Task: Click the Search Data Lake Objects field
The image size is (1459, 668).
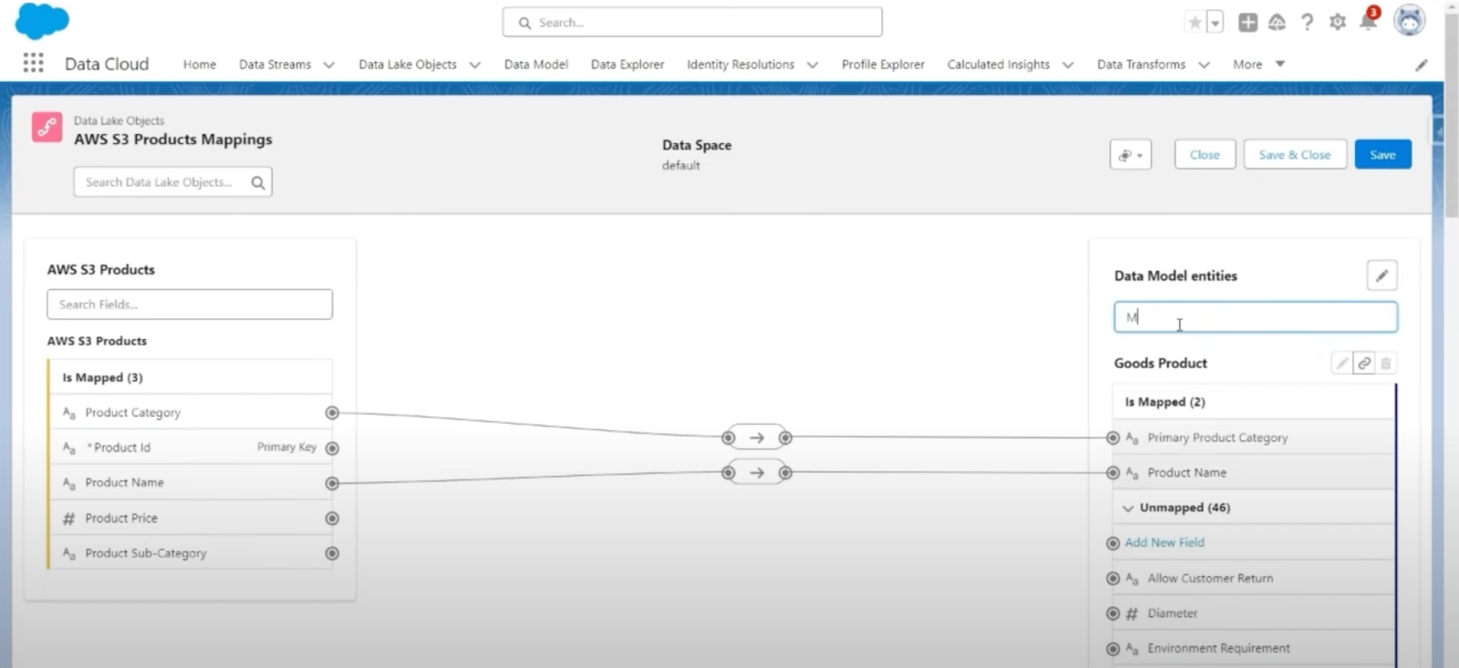Action: pos(173,182)
